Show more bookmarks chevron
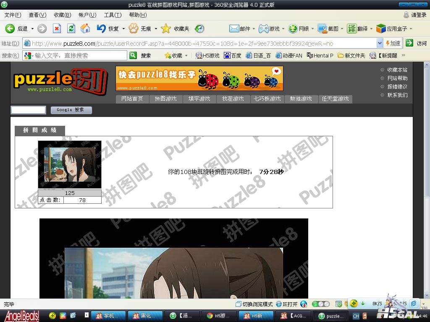 pyautogui.click(x=404, y=55)
